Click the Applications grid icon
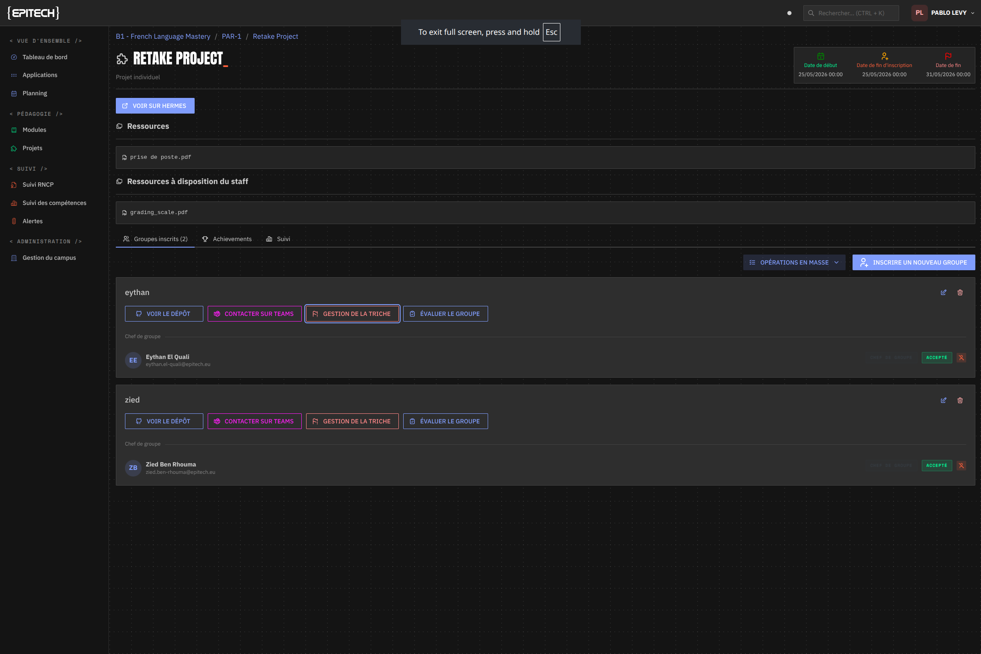Viewport: 981px width, 654px height. click(14, 75)
